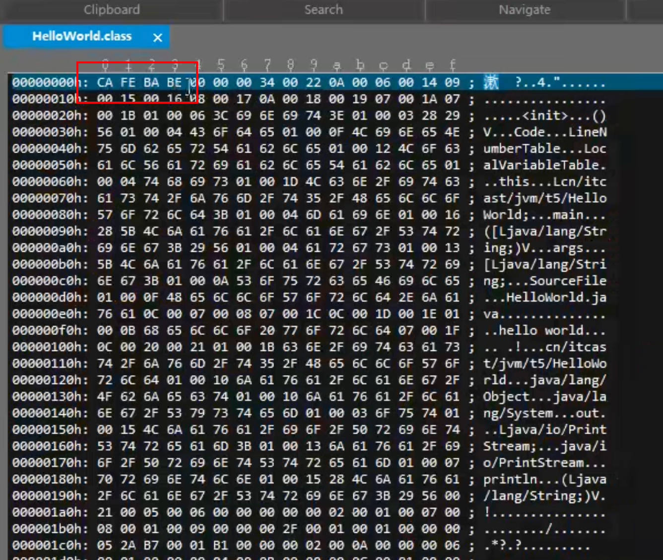Click ASCII text 'ng;...SourceFile'
The image size is (663, 560).
coord(545,281)
